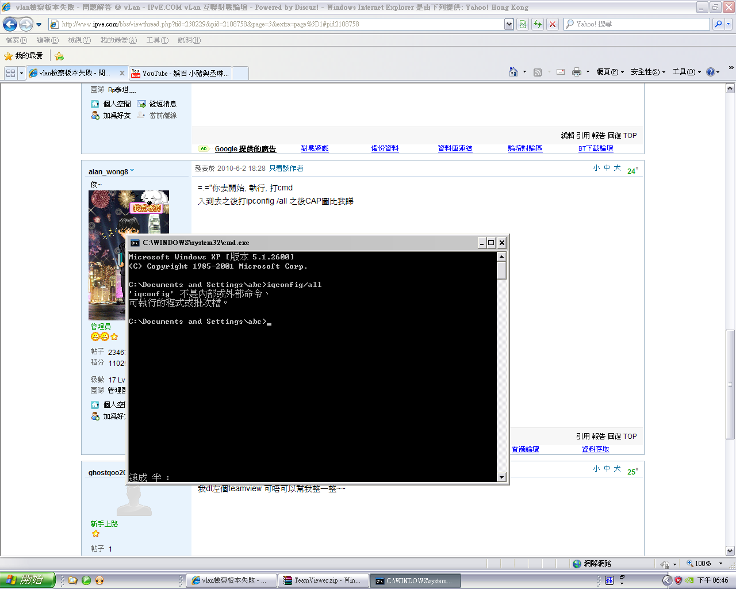
Task: Open the Quick Tabs grid icon
Action: [10, 73]
